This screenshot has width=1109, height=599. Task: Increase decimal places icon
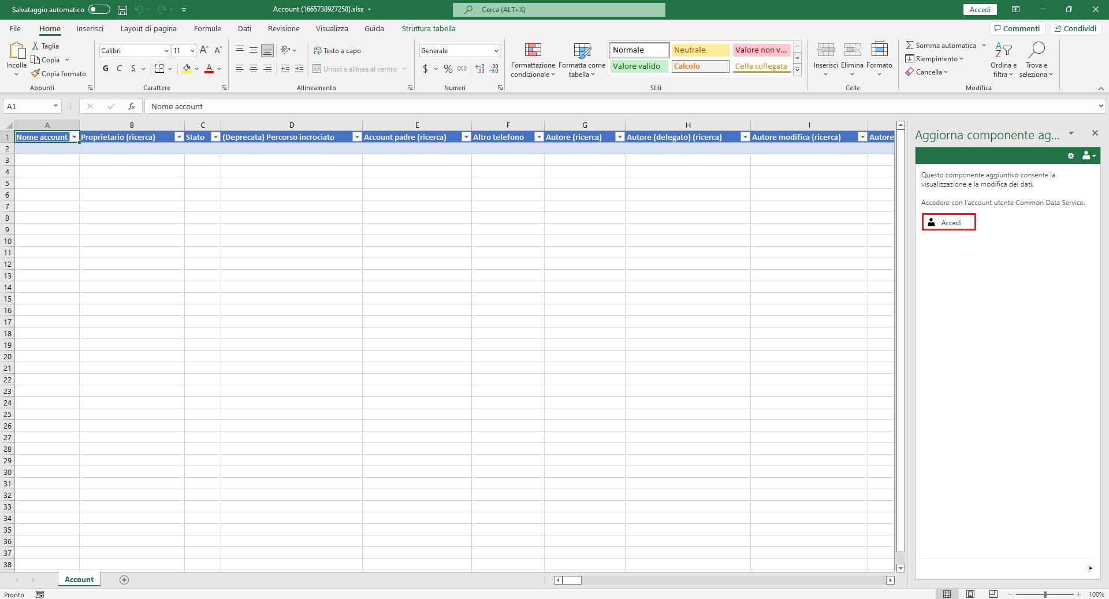tap(480, 69)
